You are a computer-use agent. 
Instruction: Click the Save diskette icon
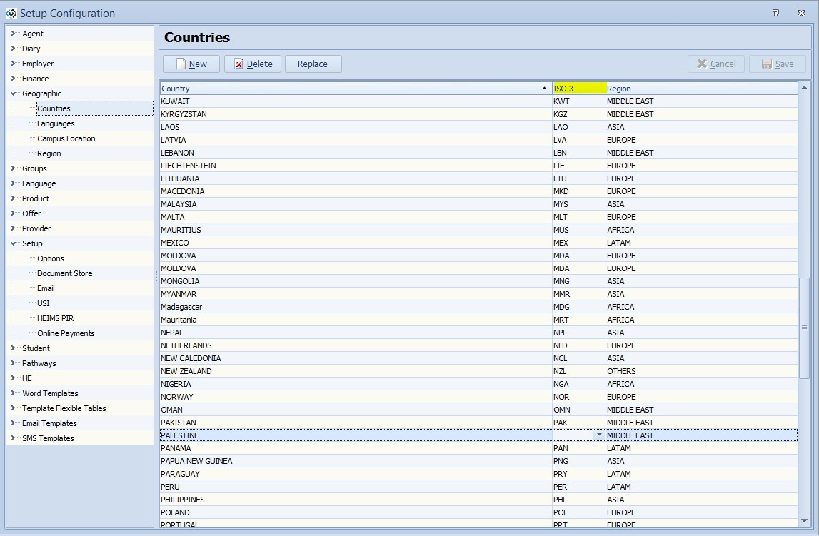point(765,64)
